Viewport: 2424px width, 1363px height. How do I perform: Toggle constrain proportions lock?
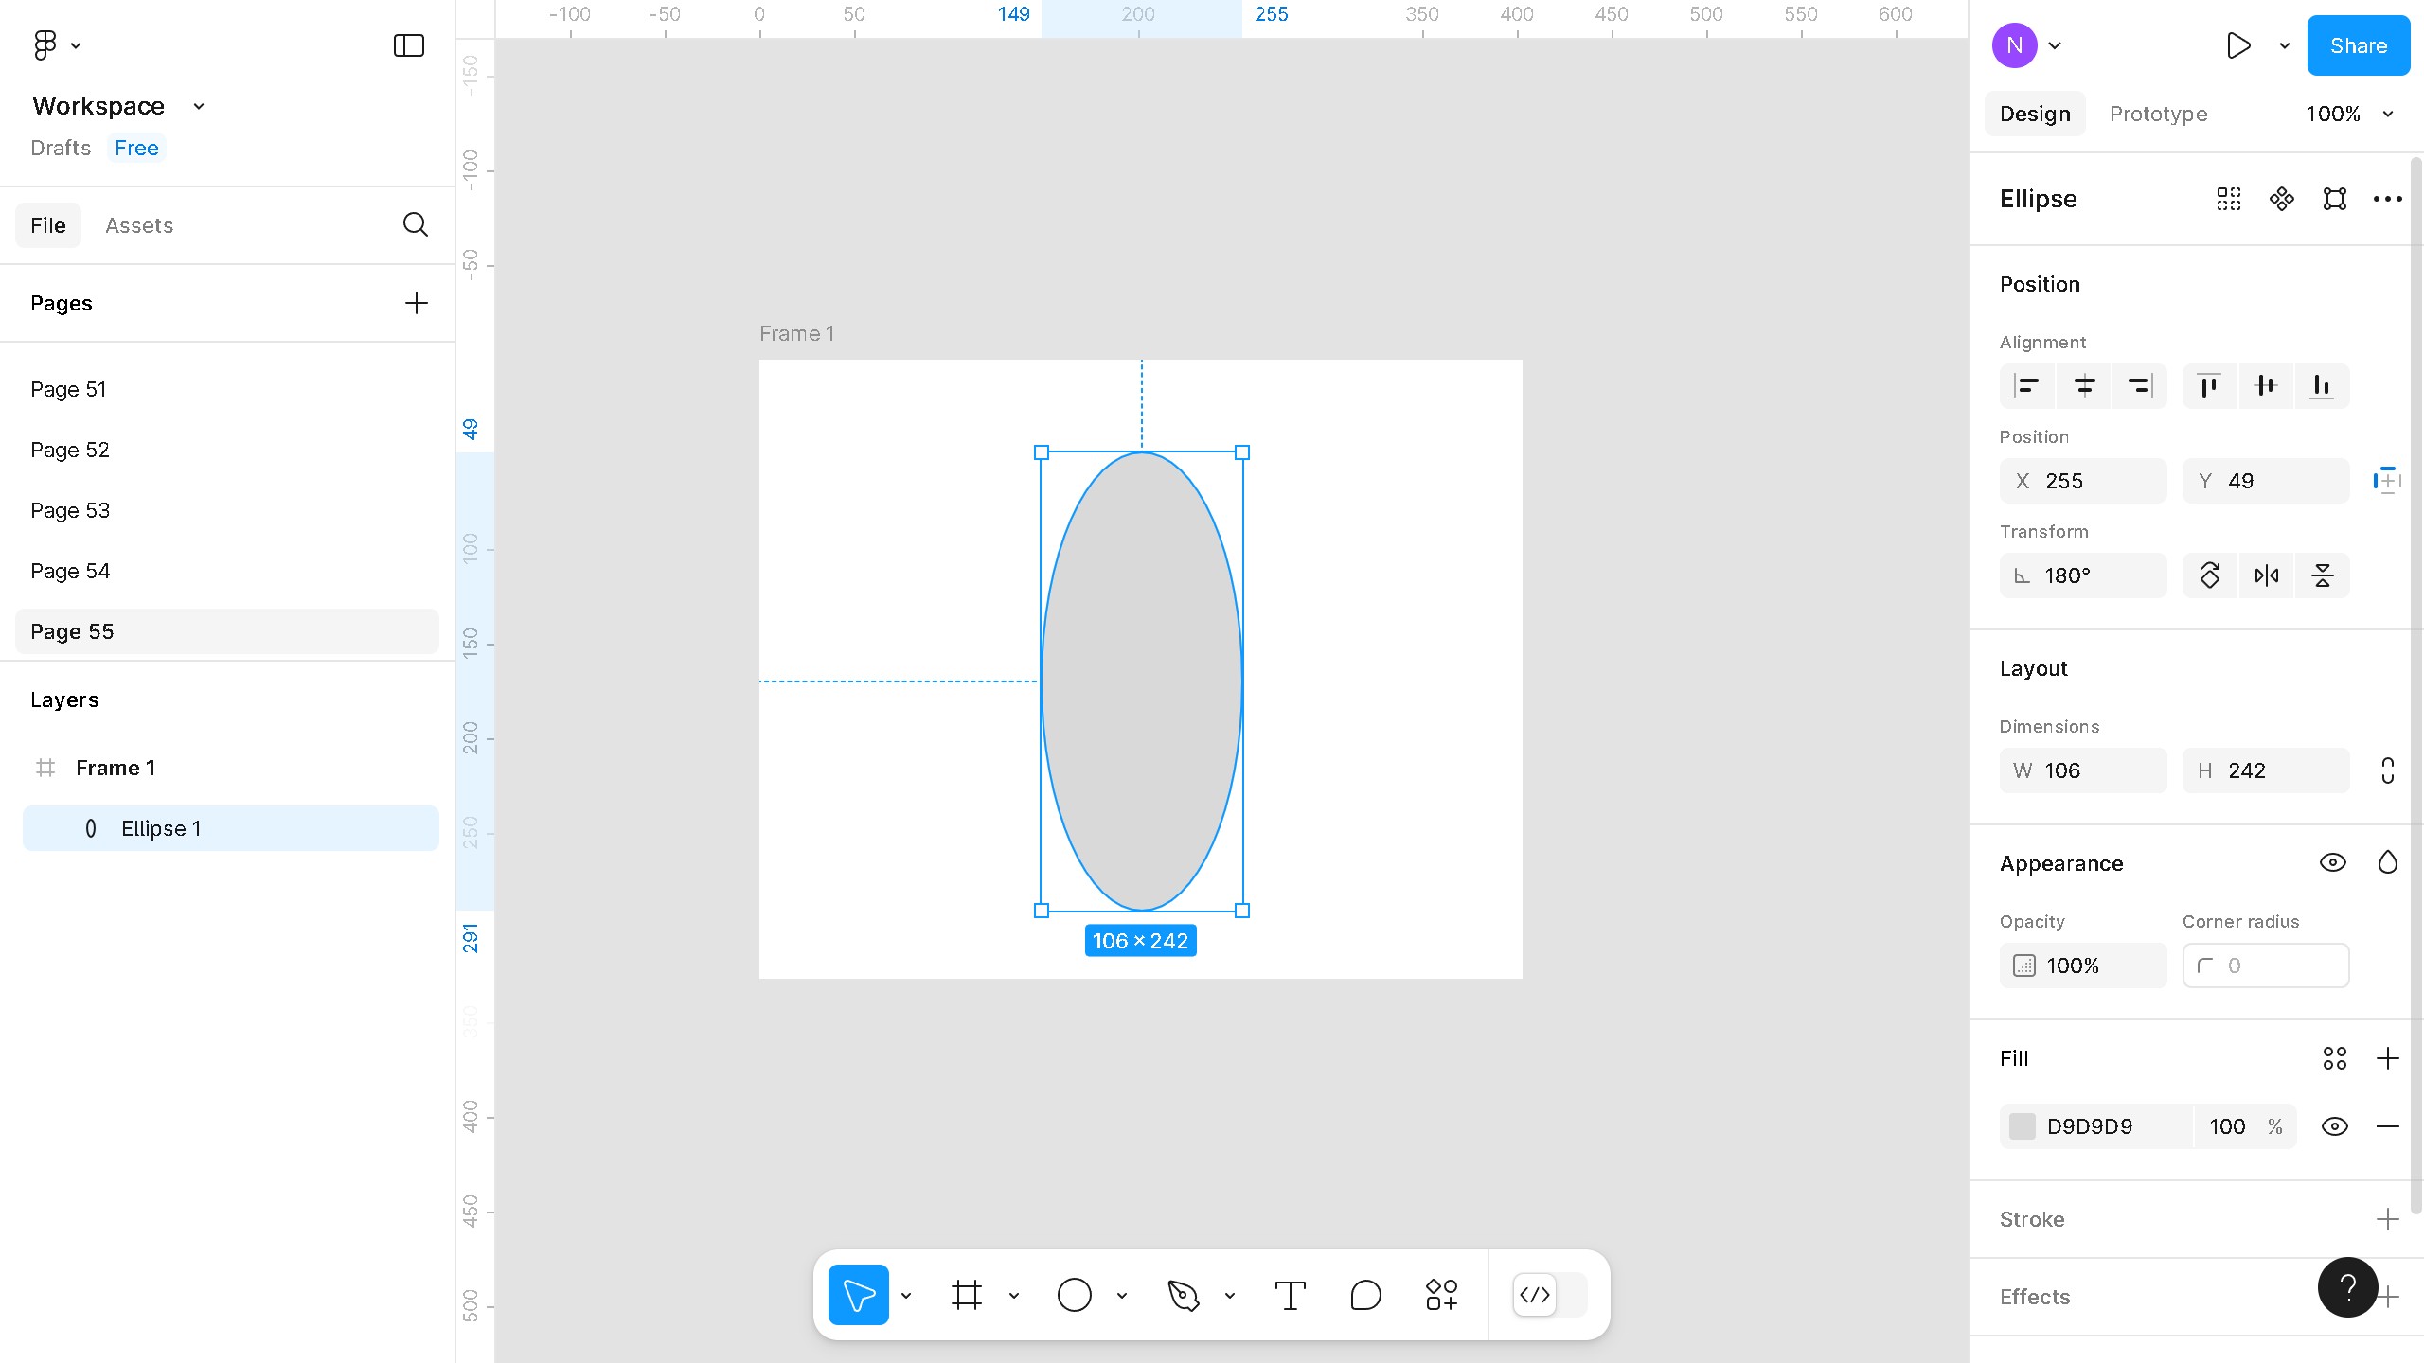(2388, 770)
